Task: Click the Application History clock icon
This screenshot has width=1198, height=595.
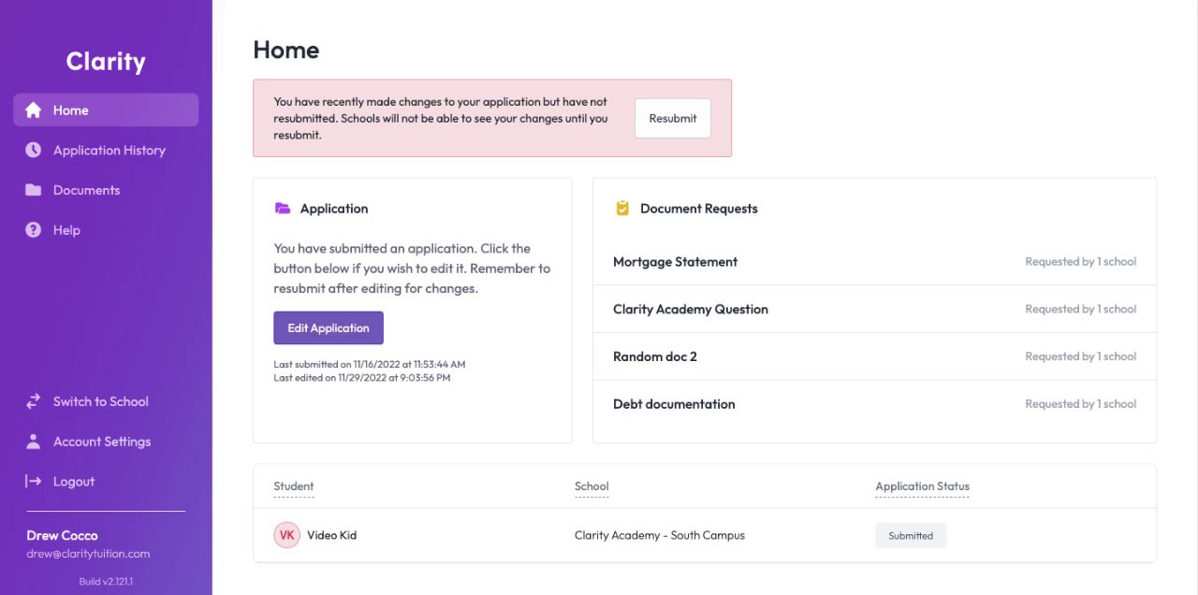Action: click(34, 150)
